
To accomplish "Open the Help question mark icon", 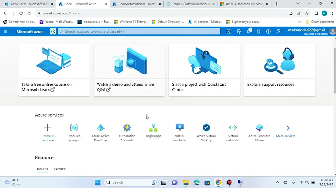I will (x=268, y=31).
